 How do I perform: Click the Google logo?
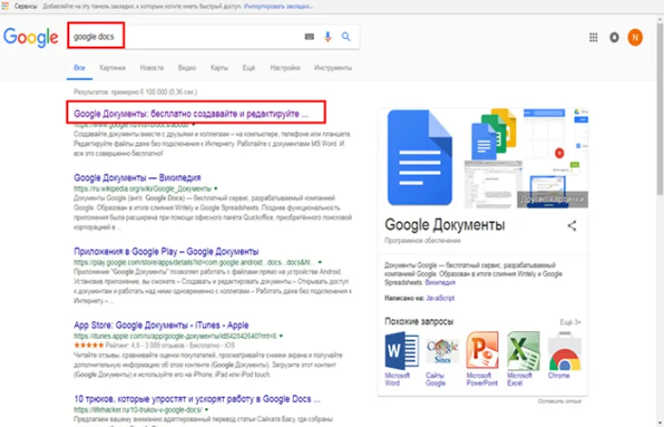30,37
